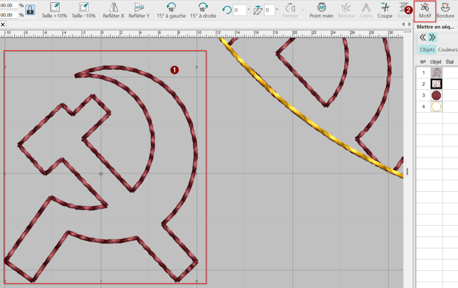This screenshot has width=458, height=288.
Task: Select object 2 thumbnail in list
Action: [436, 84]
